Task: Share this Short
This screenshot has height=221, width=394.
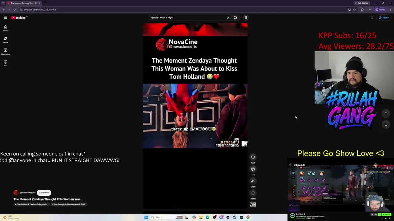Action: pyautogui.click(x=253, y=181)
